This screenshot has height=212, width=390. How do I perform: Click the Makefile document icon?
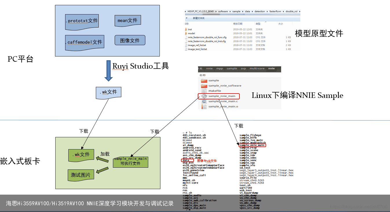[x=204, y=91]
